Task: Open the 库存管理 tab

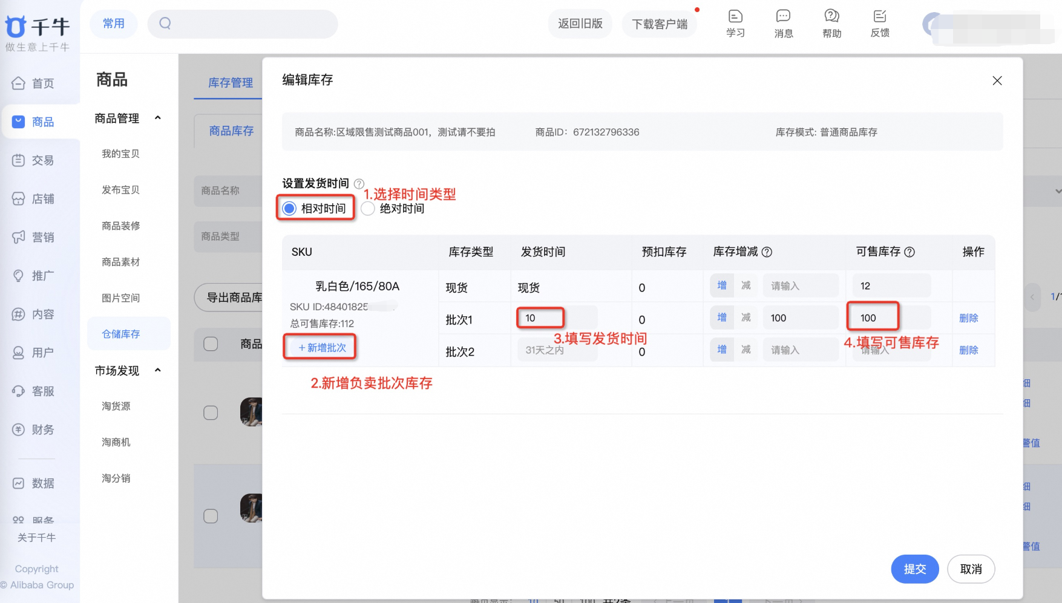Action: pyautogui.click(x=231, y=83)
